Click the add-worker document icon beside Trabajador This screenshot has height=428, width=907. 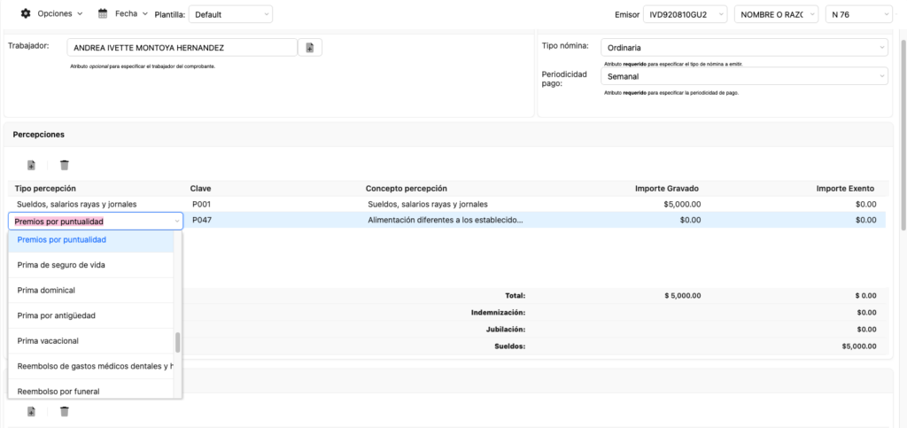pyautogui.click(x=310, y=48)
